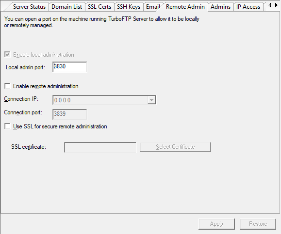Check Use SSL for secure remote administration
281x234 pixels.
pyautogui.click(x=7, y=126)
